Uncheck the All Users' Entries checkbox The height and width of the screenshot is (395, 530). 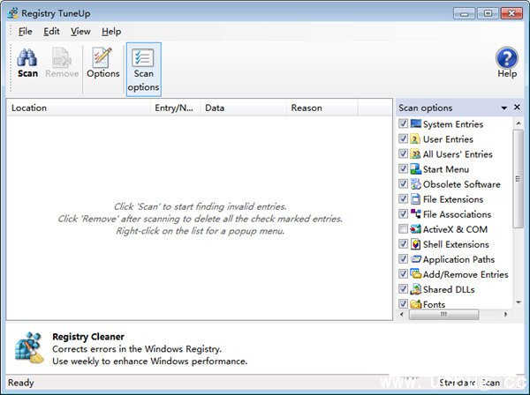[403, 153]
